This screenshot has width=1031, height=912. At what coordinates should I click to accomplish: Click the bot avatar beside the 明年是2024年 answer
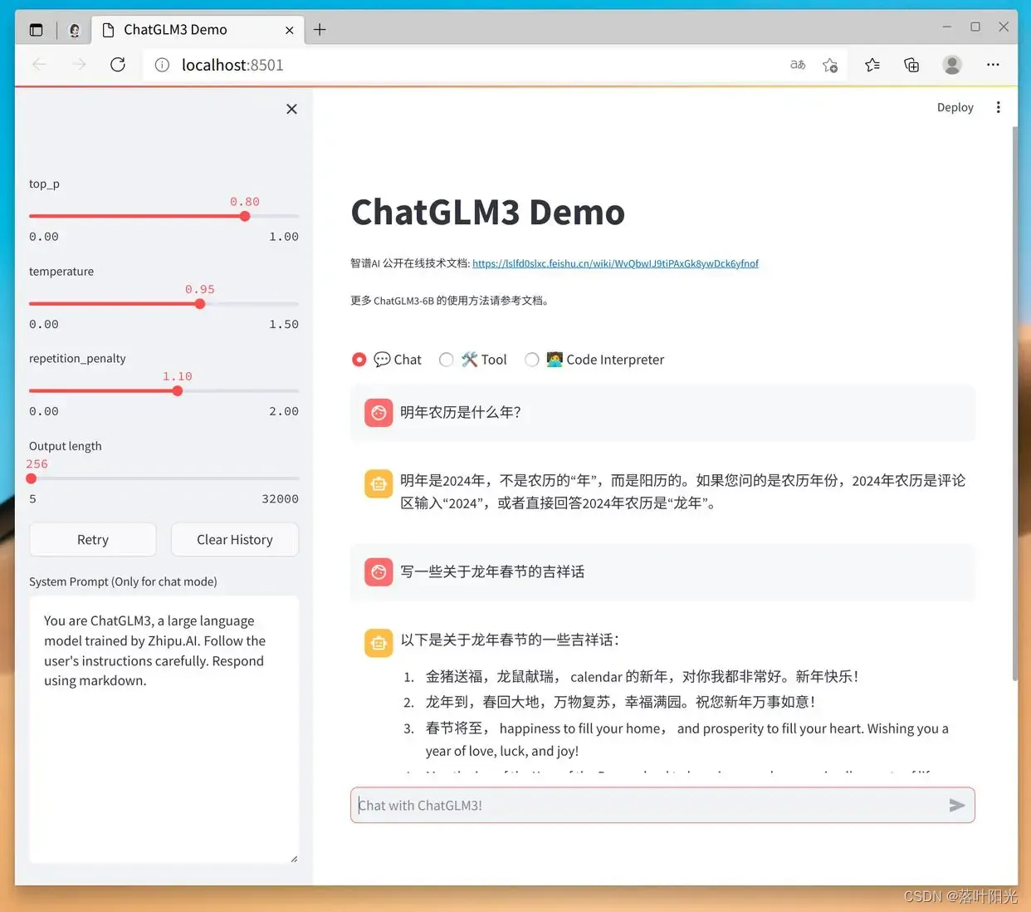(x=379, y=483)
